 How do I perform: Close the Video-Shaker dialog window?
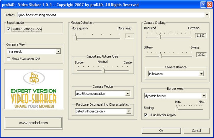pyautogui.click(x=210, y=5)
